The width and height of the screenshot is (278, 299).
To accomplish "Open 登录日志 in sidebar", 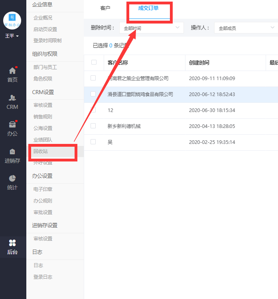I will (x=43, y=277).
